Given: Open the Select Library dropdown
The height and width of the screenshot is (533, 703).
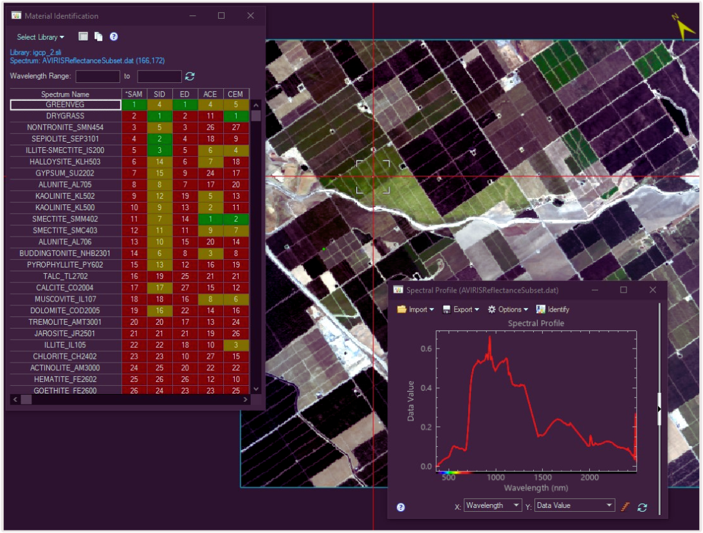Looking at the screenshot, I should tap(41, 37).
